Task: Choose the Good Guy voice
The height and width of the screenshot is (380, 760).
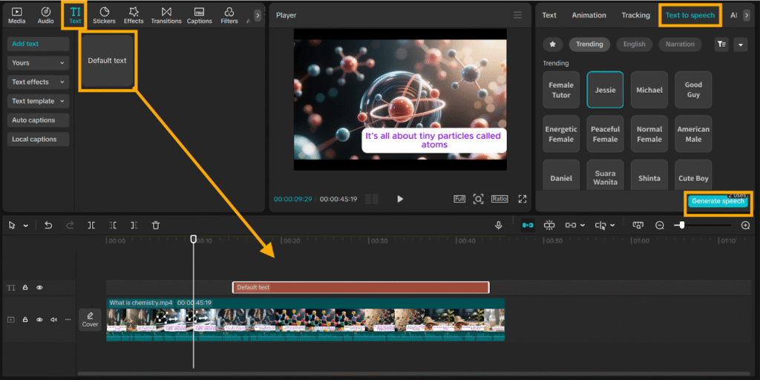Action: 694,90
